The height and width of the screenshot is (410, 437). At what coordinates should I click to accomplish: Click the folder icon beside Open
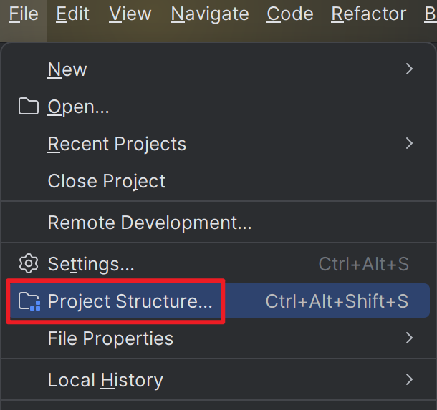[28, 107]
